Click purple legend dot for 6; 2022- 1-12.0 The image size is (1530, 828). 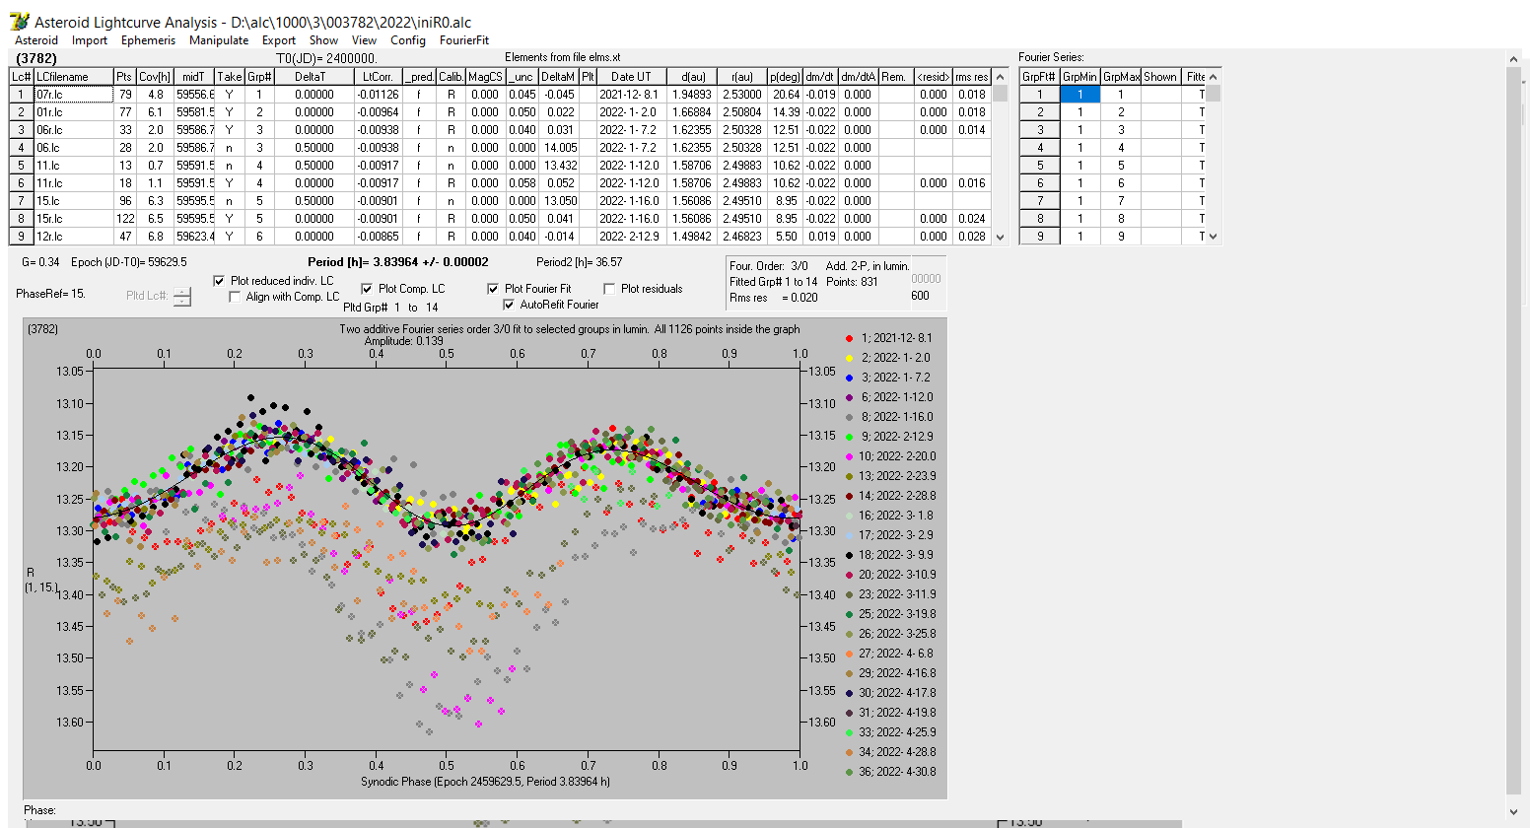[x=849, y=397]
